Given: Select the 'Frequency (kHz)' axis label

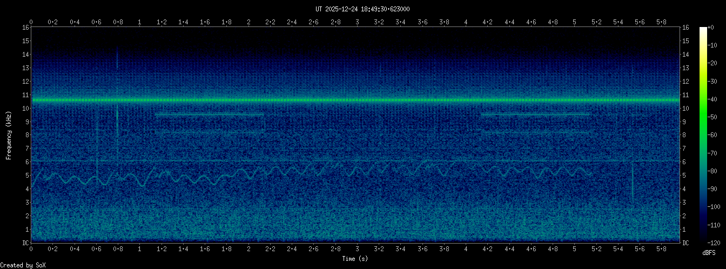Looking at the screenshot, I should (9, 135).
